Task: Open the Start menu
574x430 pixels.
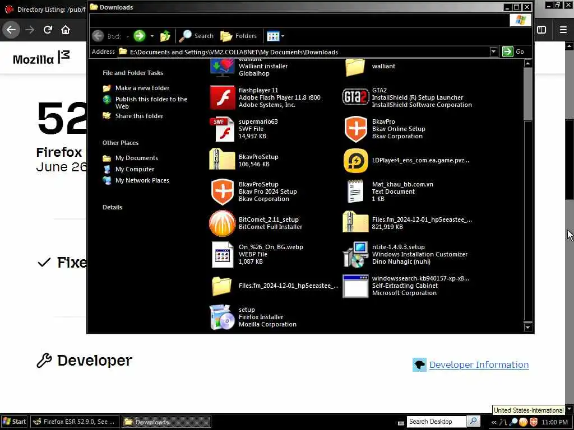Action: tap(14, 422)
